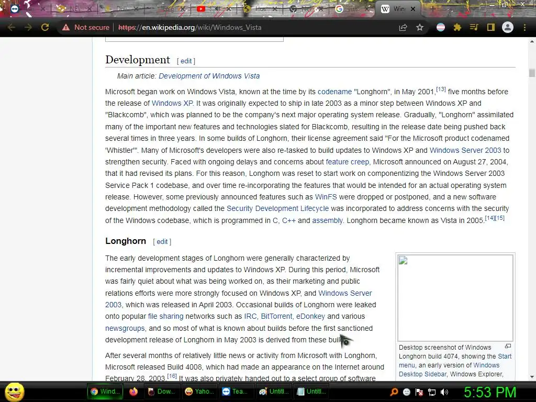Click the scrollbar up arrow
This screenshot has width=536, height=402.
(532, 41)
